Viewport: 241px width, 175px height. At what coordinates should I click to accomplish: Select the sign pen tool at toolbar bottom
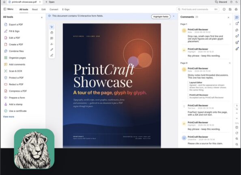point(52,55)
